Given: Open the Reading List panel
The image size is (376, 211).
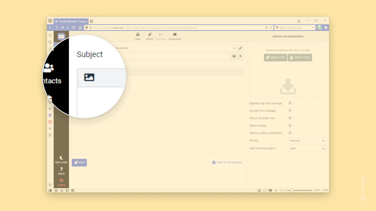Looking at the screenshot, I should [50, 42].
